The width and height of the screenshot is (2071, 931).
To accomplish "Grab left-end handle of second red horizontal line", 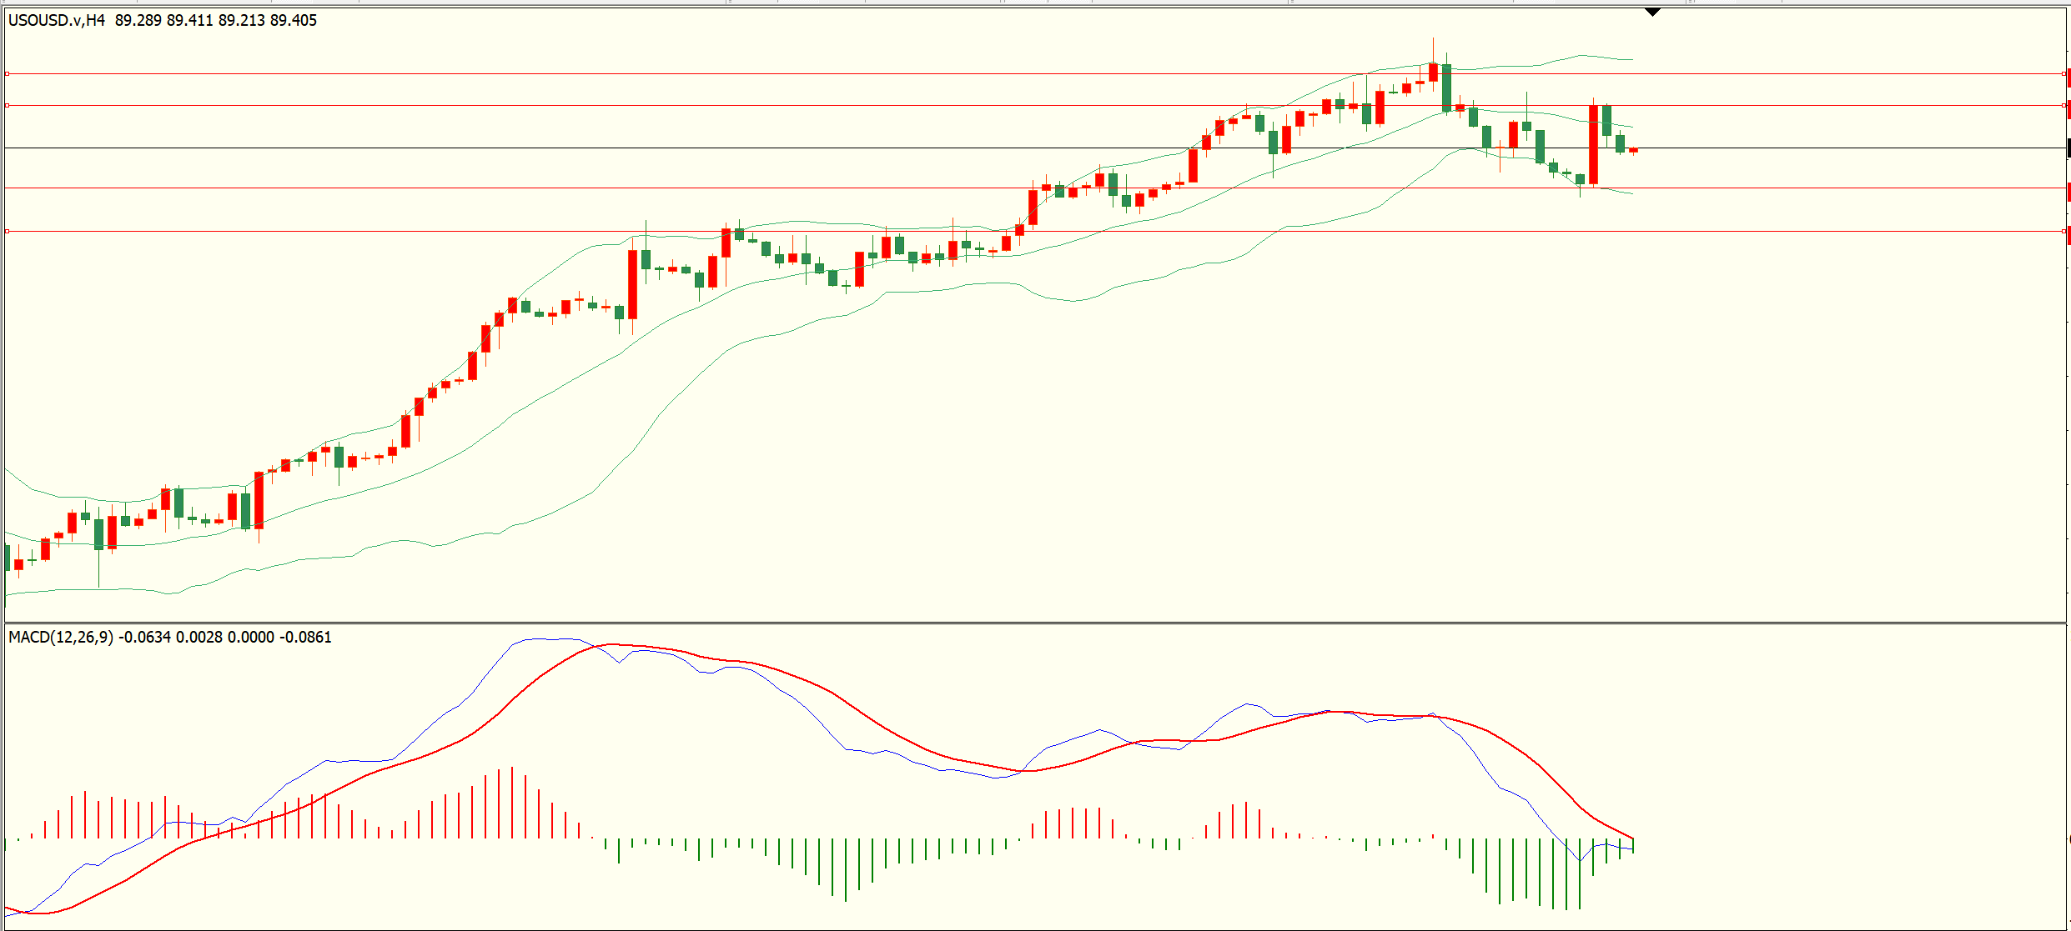I will (x=8, y=106).
